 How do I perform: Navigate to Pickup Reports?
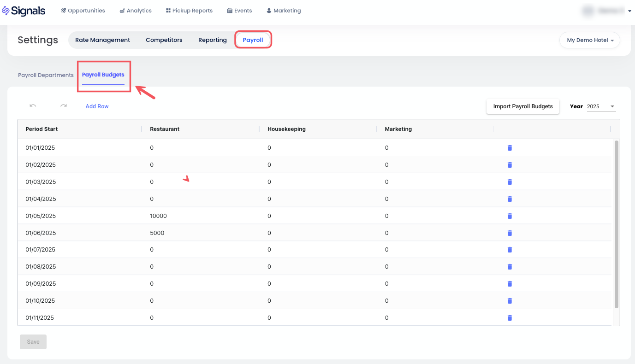coord(189,11)
